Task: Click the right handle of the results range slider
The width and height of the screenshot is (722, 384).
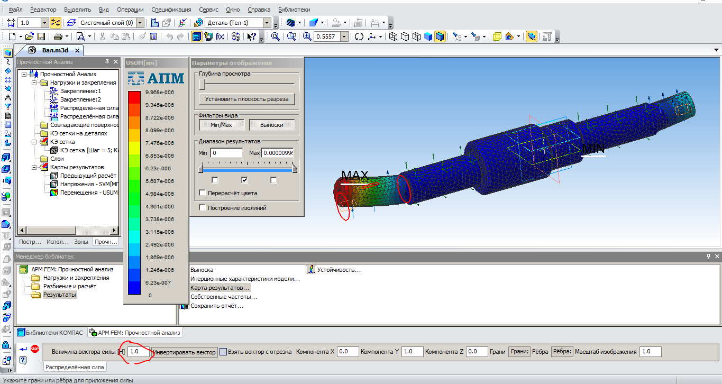Action: 295,169
